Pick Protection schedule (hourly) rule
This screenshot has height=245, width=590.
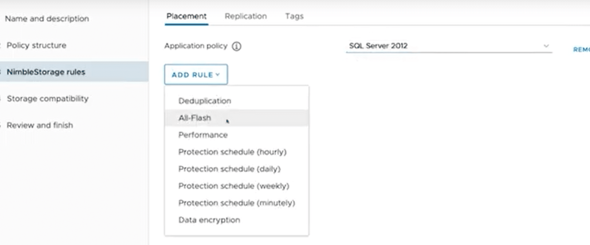tap(237, 152)
